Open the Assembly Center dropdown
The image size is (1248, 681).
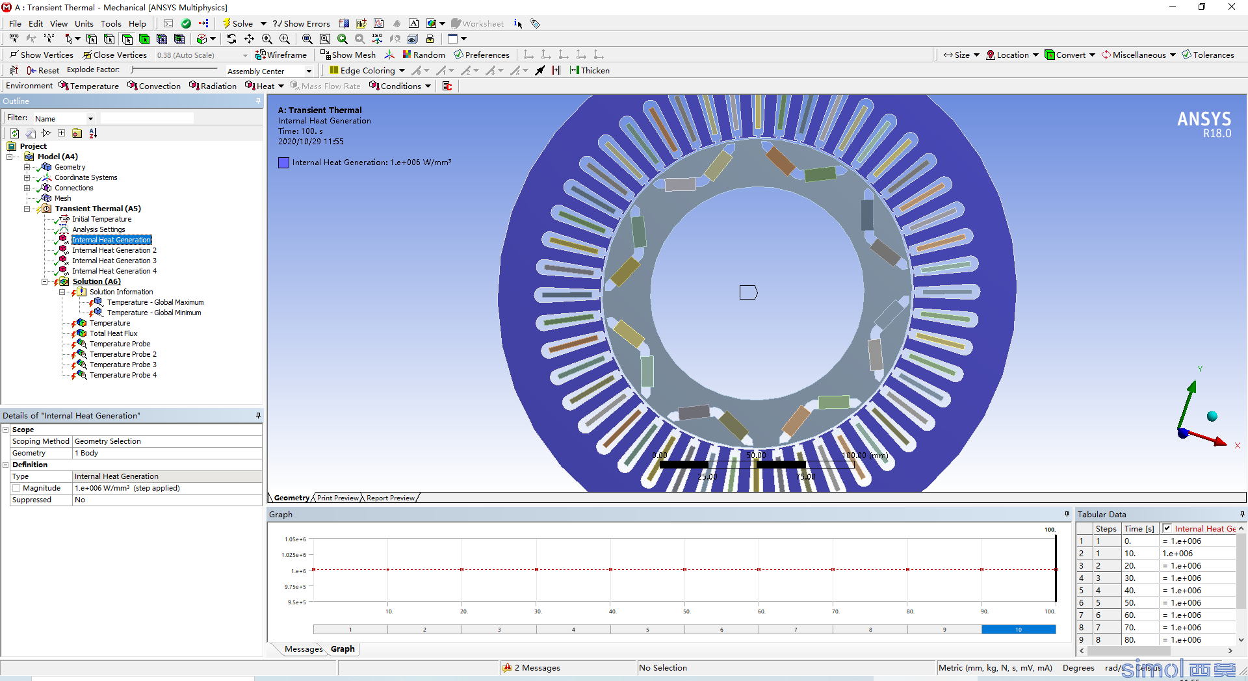309,71
